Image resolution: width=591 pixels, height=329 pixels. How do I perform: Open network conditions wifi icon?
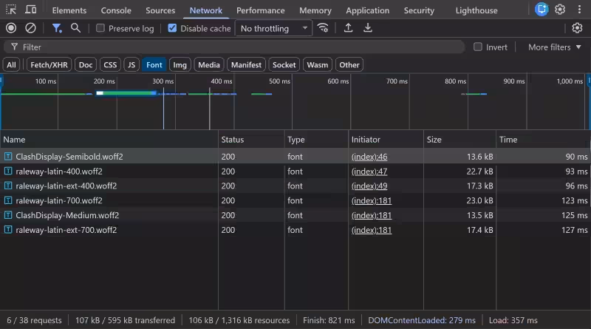coord(323,28)
